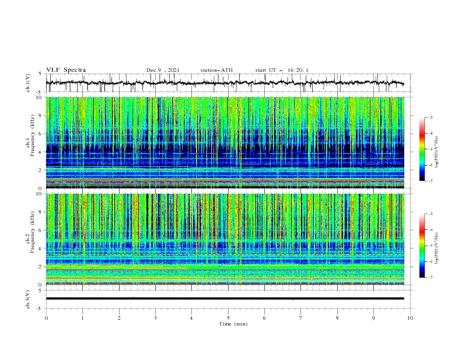Click the "Time (min)" axis title
Screen dimensions: 462x357
233,324
